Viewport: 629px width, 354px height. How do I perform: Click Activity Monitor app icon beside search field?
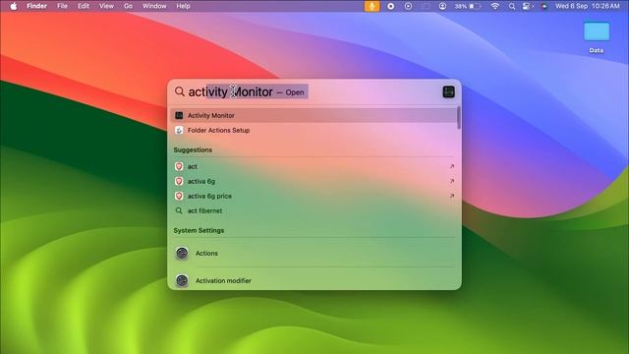click(x=448, y=91)
